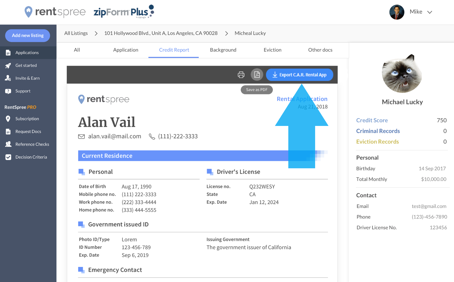Click license number Q232WESY
Screen dimensions: 454x282
(x=262, y=187)
